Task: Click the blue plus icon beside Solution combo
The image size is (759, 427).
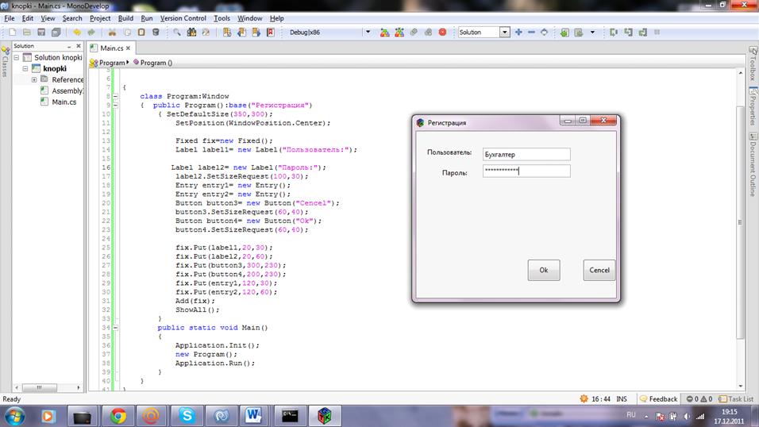Action: 518,33
